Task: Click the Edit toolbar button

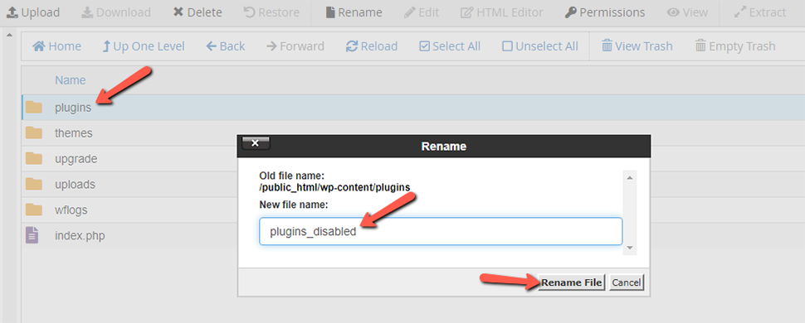Action: 421,12
